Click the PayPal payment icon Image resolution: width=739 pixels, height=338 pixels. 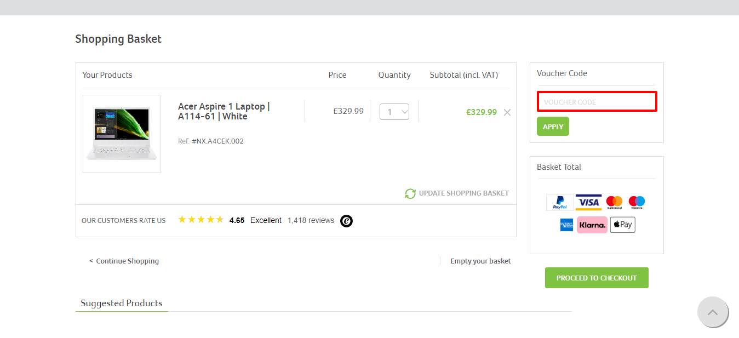click(x=558, y=202)
